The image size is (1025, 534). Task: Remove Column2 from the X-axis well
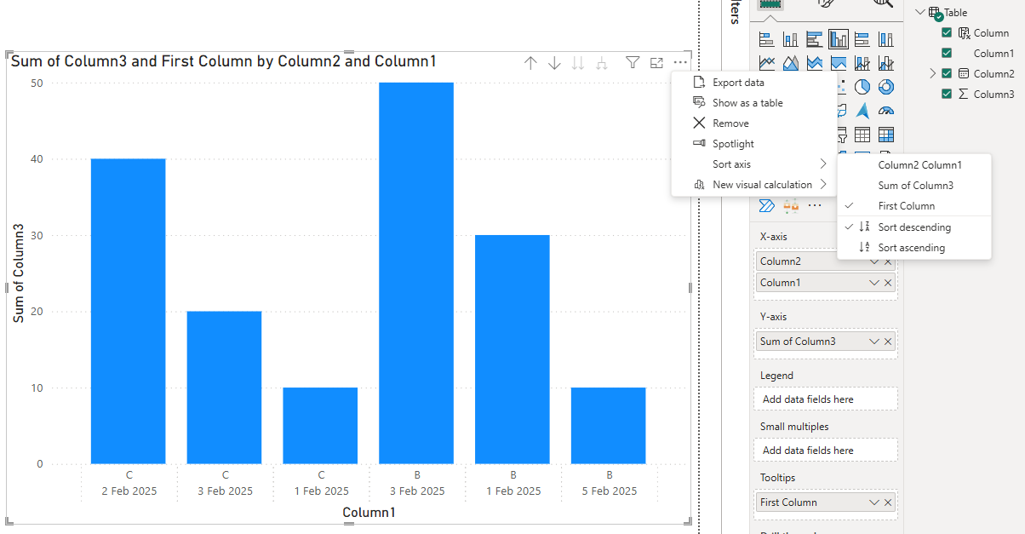[888, 261]
